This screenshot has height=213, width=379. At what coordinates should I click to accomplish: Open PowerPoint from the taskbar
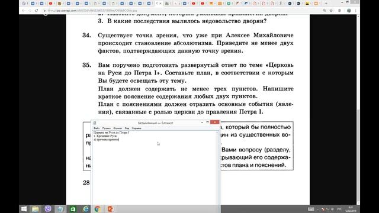tap(111, 209)
